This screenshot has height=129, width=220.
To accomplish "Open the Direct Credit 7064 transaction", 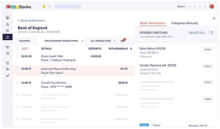I will (52, 56).
